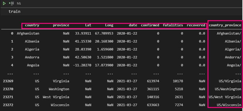This screenshot has width=243, height=111.
Task: Click the 'Afghanistan' country cell
Action: [28, 33]
